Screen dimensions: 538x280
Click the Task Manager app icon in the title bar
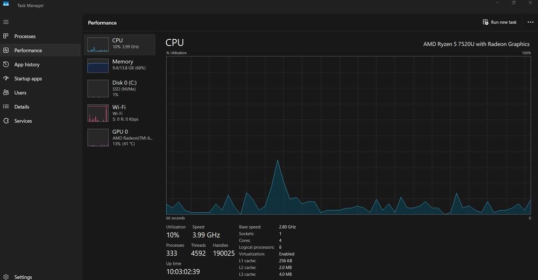pyautogui.click(x=6, y=3)
